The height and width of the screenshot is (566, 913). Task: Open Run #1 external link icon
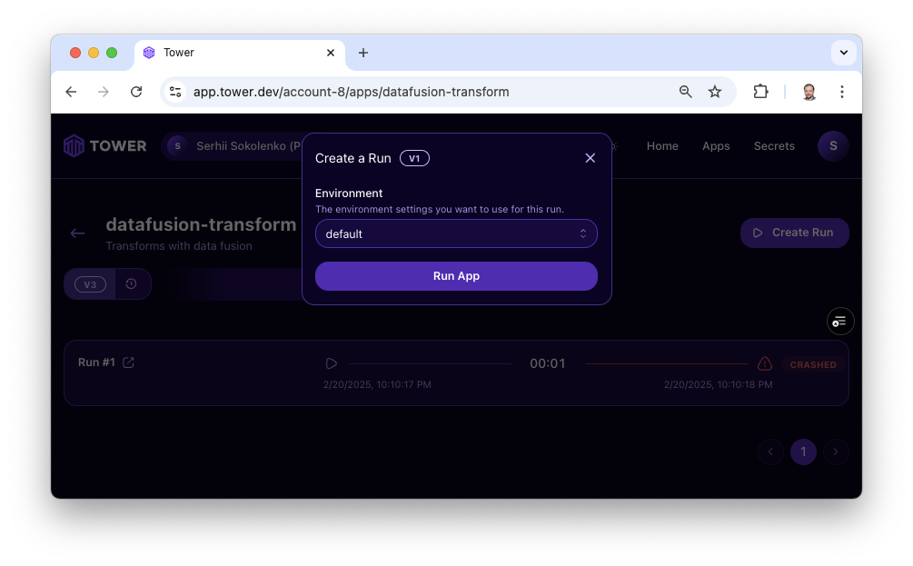tap(129, 362)
